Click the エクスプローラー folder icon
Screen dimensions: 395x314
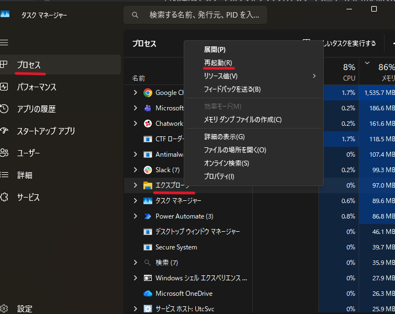point(148,185)
